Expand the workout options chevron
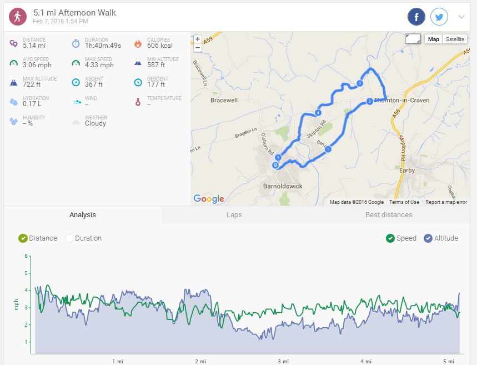 tap(461, 17)
